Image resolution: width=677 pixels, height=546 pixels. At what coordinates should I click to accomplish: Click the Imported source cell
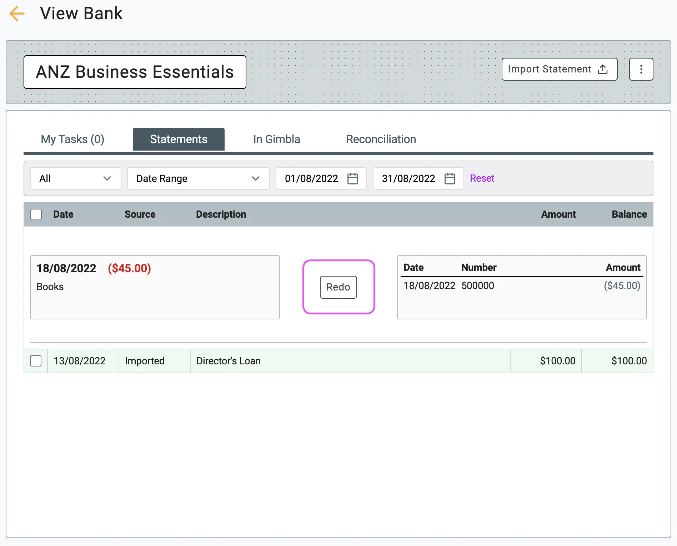pyautogui.click(x=155, y=361)
